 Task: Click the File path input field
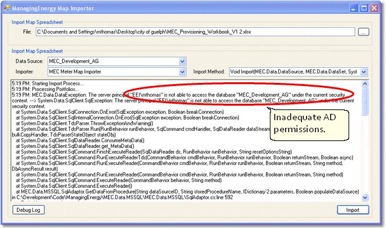pyautogui.click(x=195, y=32)
